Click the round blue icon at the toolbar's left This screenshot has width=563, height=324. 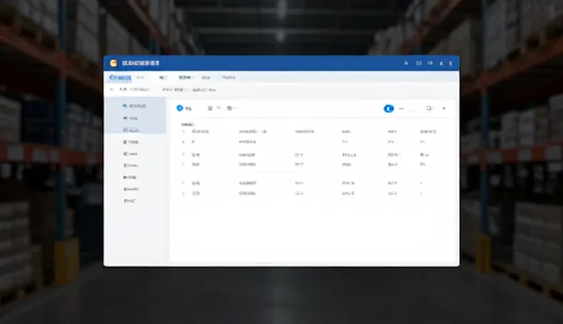[x=179, y=107]
